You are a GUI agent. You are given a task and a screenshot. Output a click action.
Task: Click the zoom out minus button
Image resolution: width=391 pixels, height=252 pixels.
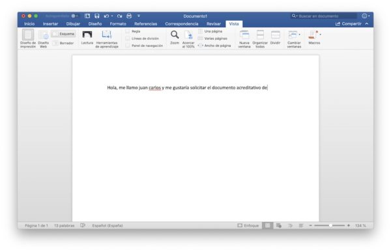(311, 225)
